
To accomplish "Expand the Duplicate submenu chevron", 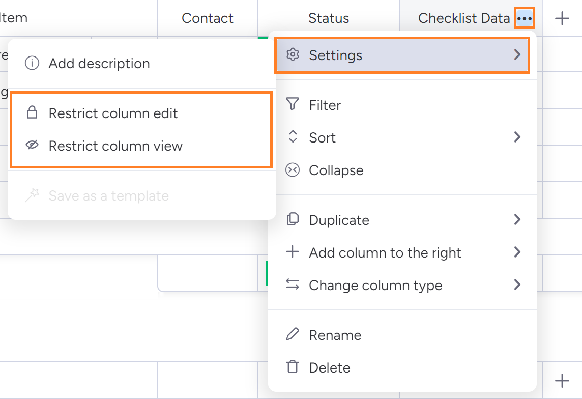I will point(517,220).
